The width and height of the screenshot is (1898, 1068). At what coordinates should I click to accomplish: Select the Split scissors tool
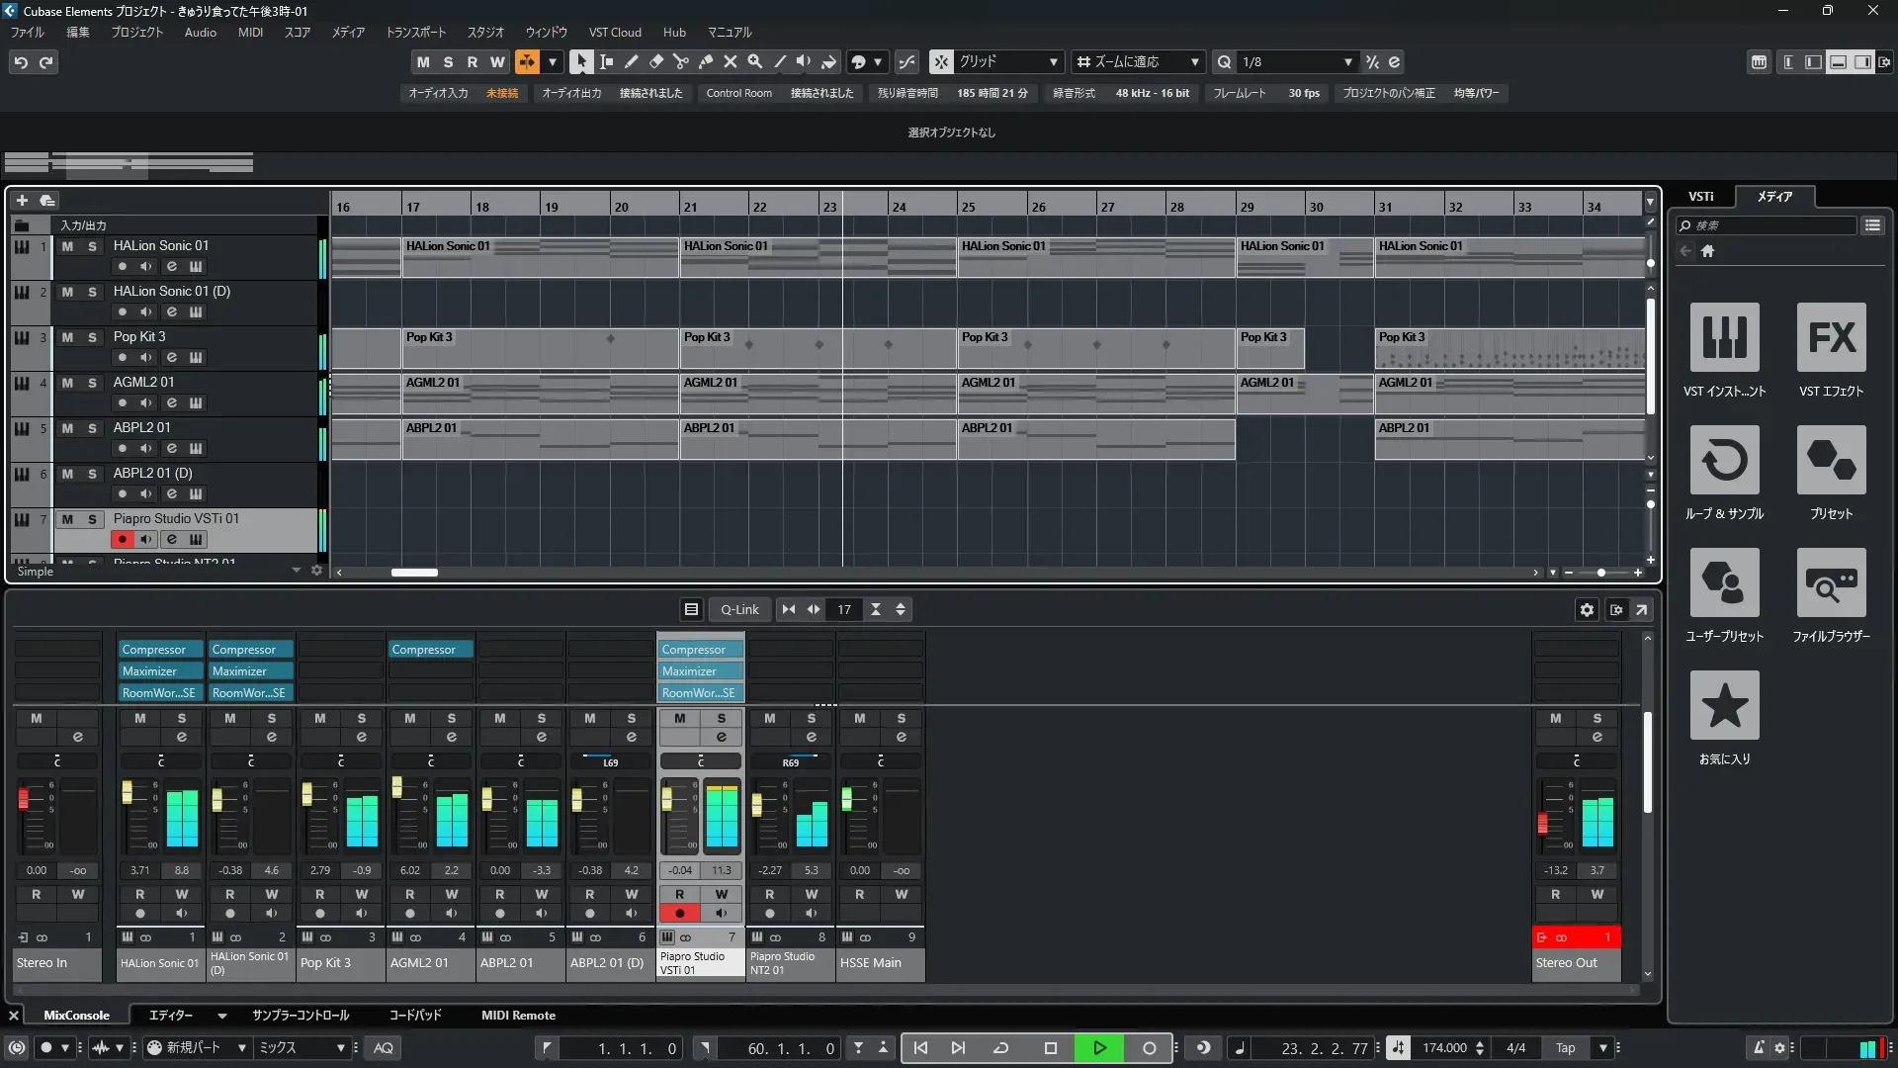[680, 61]
